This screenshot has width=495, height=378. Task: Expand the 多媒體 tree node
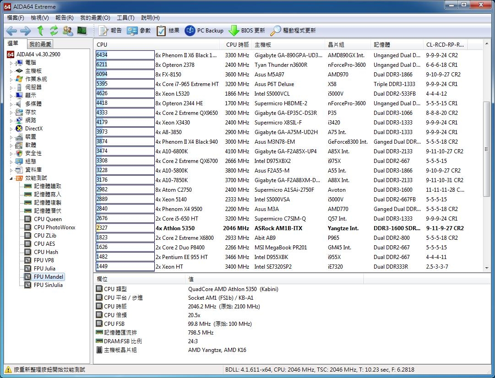(11, 104)
